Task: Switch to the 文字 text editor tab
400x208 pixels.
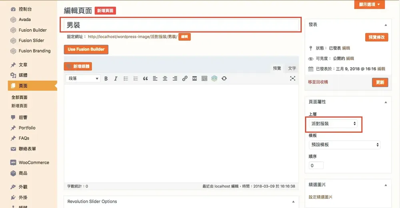Action: [x=292, y=68]
